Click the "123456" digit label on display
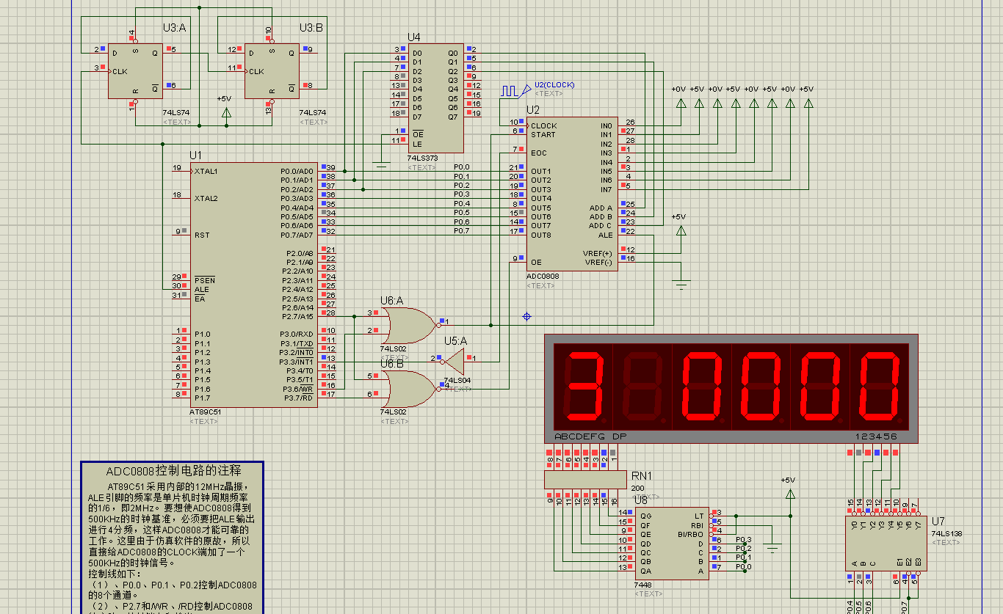 [x=876, y=436]
